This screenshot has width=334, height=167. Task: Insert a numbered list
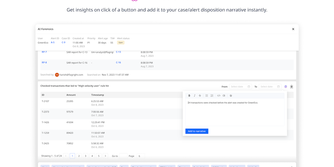tap(212, 96)
